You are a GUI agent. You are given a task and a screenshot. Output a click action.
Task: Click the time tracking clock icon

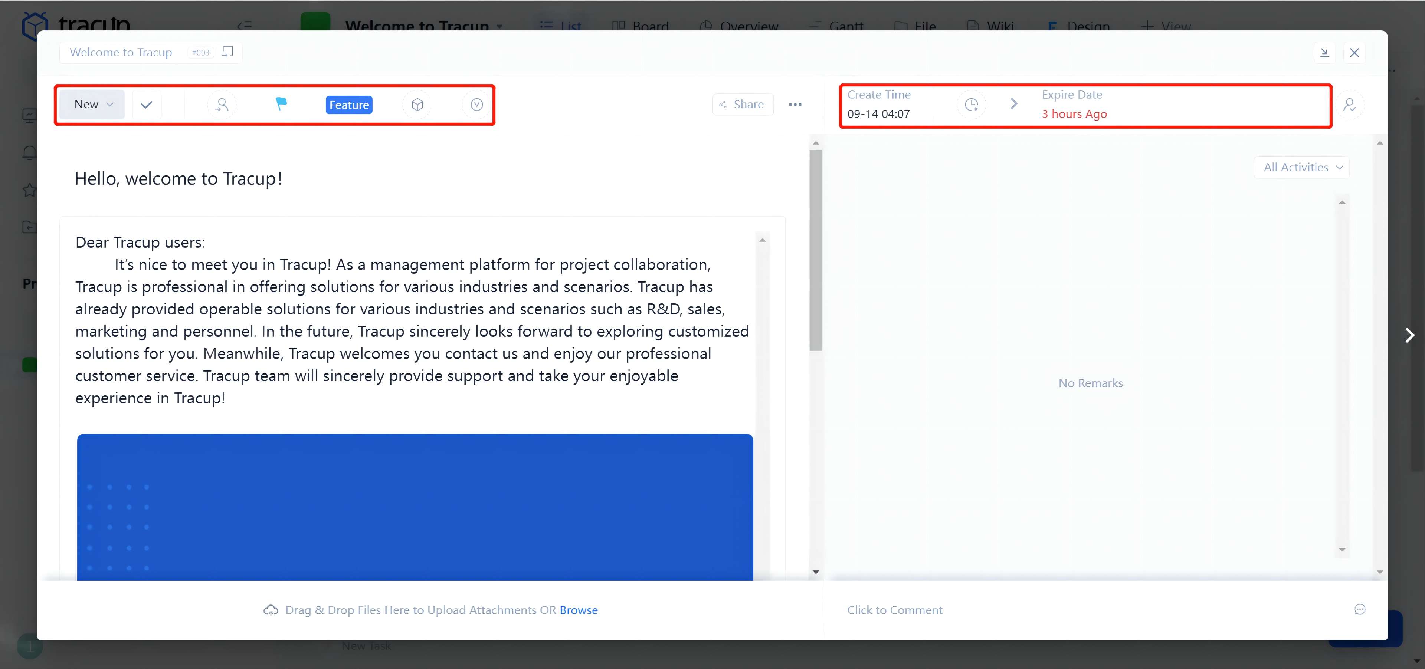[972, 104]
